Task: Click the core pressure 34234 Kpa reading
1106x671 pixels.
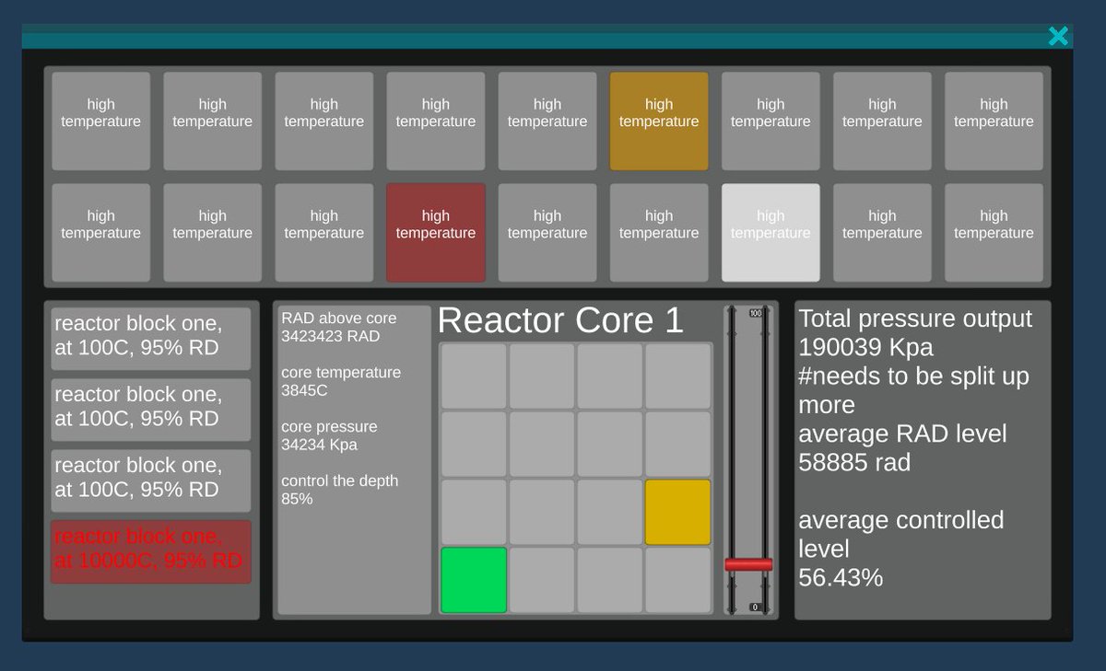Action: click(x=329, y=435)
